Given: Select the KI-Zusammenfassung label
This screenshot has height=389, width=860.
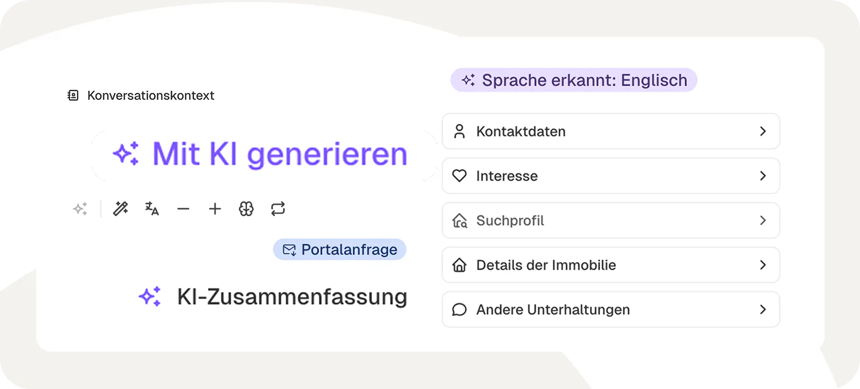Looking at the screenshot, I should pyautogui.click(x=292, y=296).
